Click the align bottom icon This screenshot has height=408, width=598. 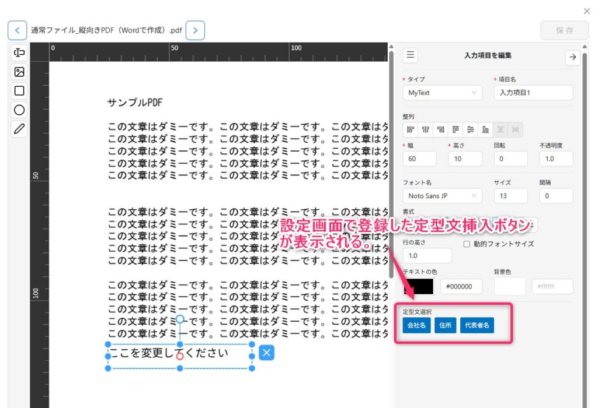coord(485,129)
